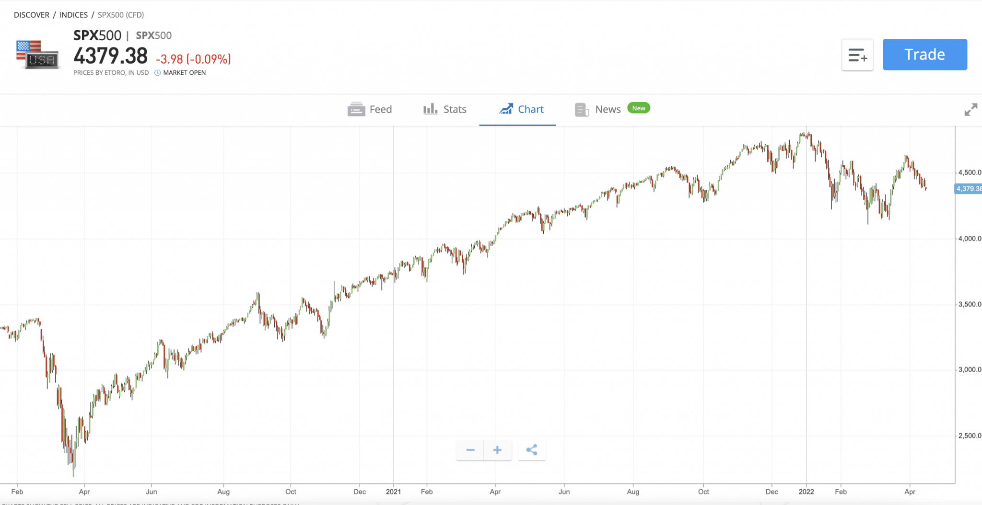The height and width of the screenshot is (505, 982).
Task: Click the 4,500.00 price axis label
Action: pos(970,172)
